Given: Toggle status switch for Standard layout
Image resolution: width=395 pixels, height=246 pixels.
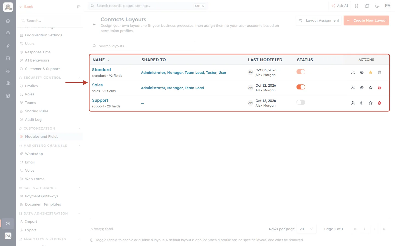Looking at the screenshot, I should pyautogui.click(x=301, y=72).
